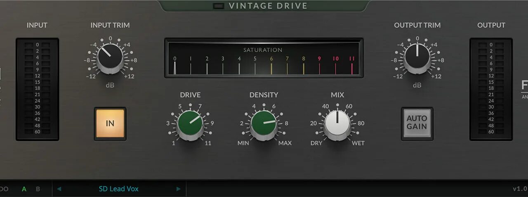Click the MIX label
The height and width of the screenshot is (197, 528).
pos(337,95)
